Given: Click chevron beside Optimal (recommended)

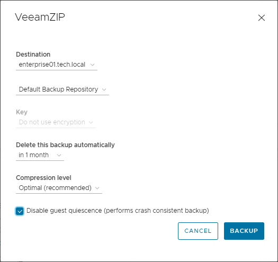Looking at the screenshot, I should tap(97, 188).
